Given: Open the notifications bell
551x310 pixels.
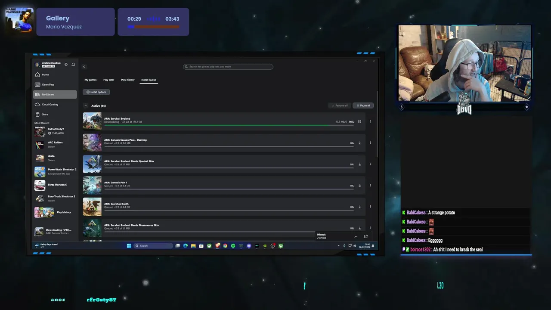Looking at the screenshot, I should click(73, 65).
